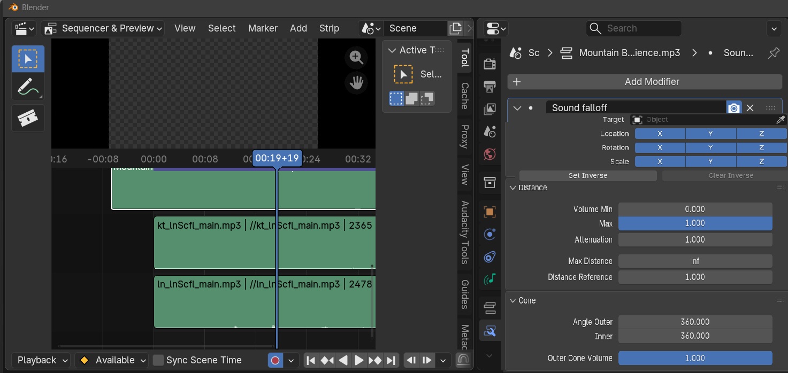This screenshot has height=373, width=788.
Task: Collapse the Active Tool panel
Action: (391, 50)
